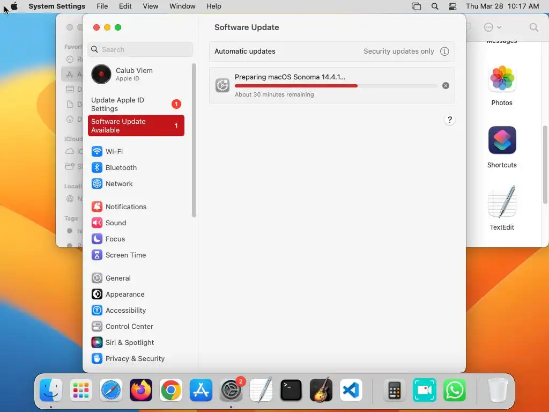549x412 pixels.
Task: Click the Search field in System Settings
Action: 140,49
